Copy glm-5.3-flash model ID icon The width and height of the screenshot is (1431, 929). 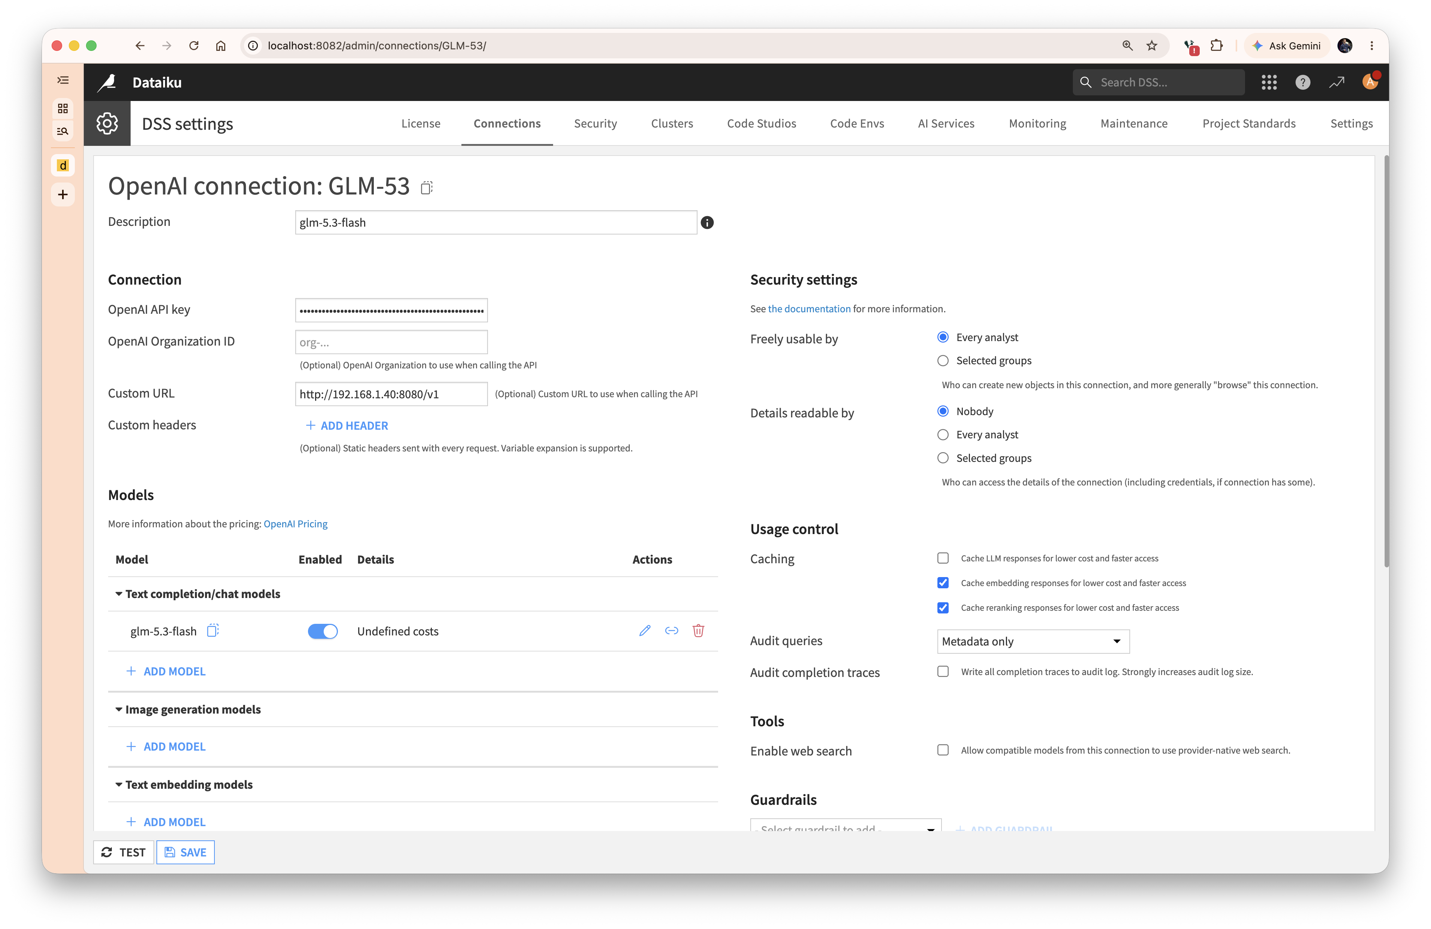pyautogui.click(x=213, y=630)
